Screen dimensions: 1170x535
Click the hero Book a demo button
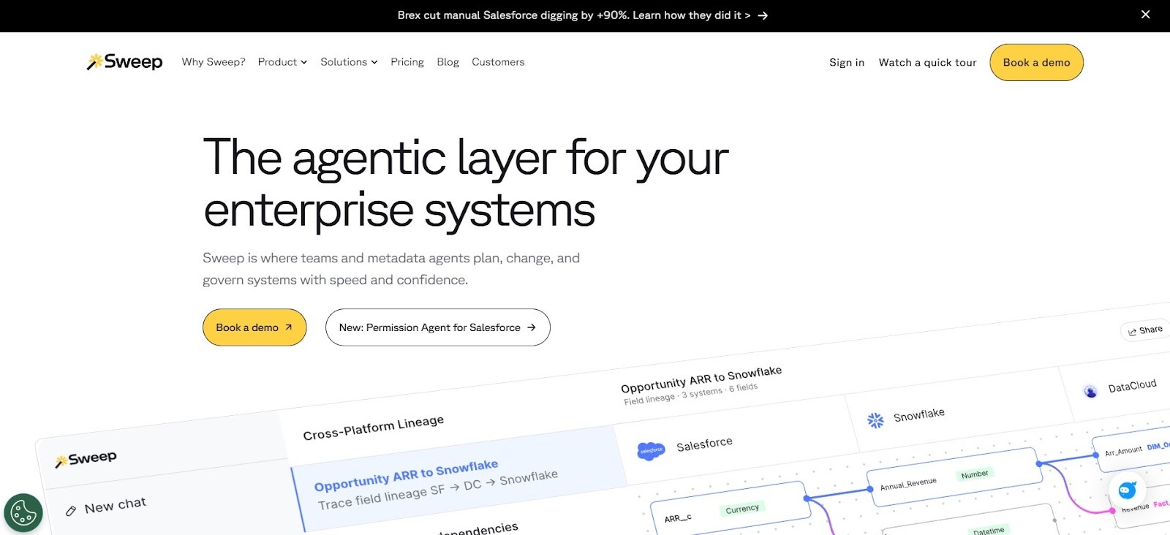click(x=254, y=327)
